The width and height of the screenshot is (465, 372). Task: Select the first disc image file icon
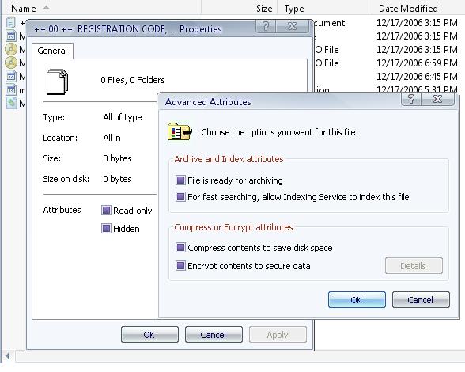pos(11,49)
